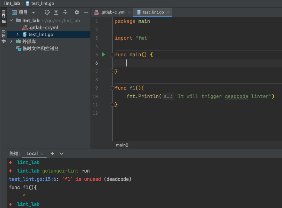The image size is (282, 208).
Task: Add a new terminal session tab
Action: 52,153
